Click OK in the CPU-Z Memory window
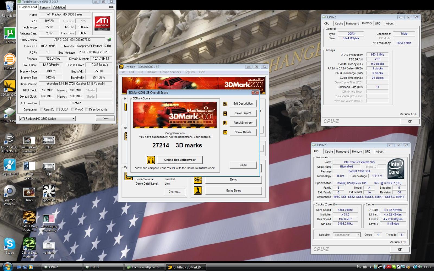 click(x=410, y=122)
